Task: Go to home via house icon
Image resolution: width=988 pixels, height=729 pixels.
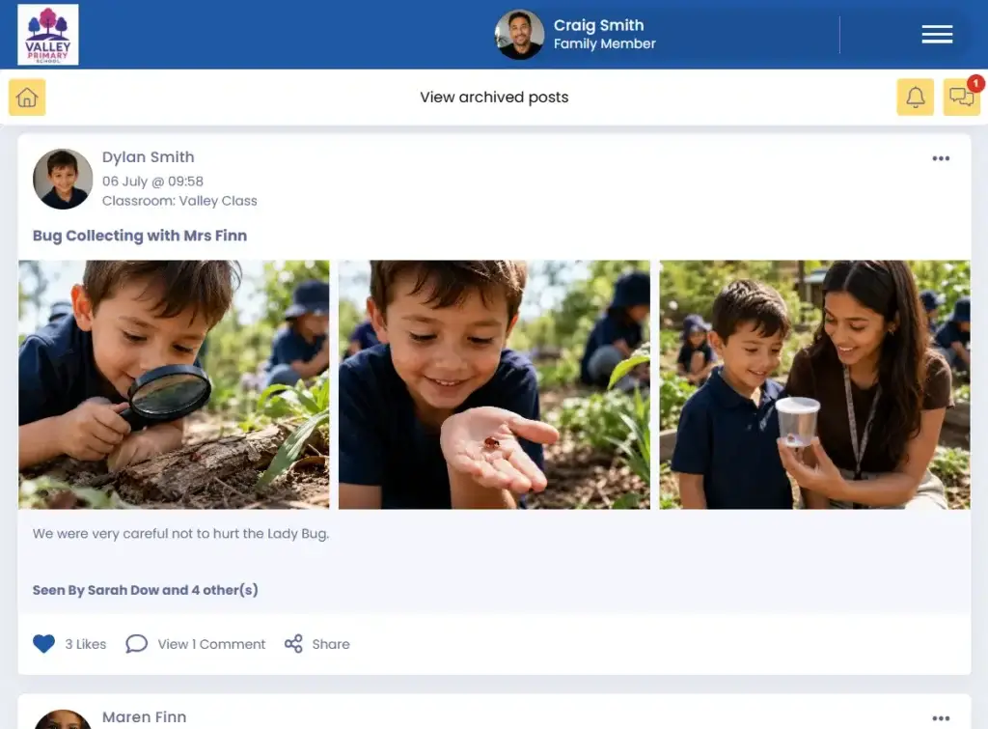Action: click(x=27, y=98)
